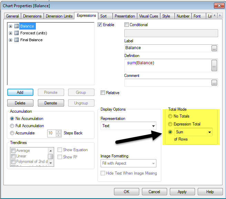Click the Balance expression table icon
226x199 pixels.
[x=17, y=26]
